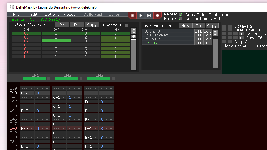Expand CH3 effect columns with its plus button
Screen dimensions: 267x150
click(x=113, y=79)
